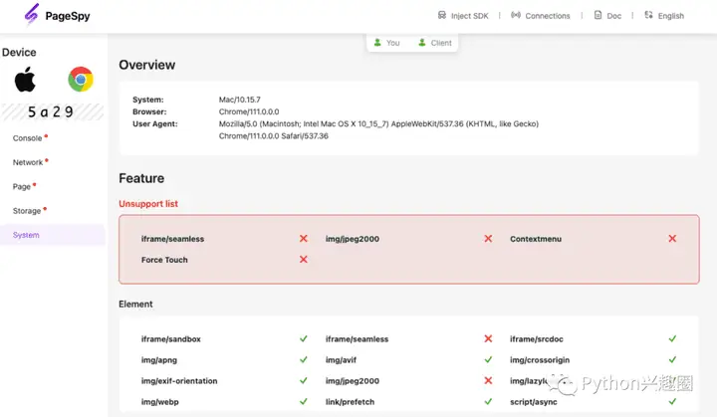Click the green check beside img/webp

[303, 401]
